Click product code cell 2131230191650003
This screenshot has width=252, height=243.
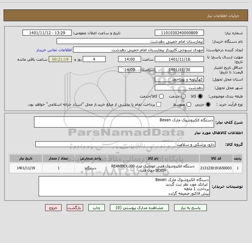[x=216, y=168]
